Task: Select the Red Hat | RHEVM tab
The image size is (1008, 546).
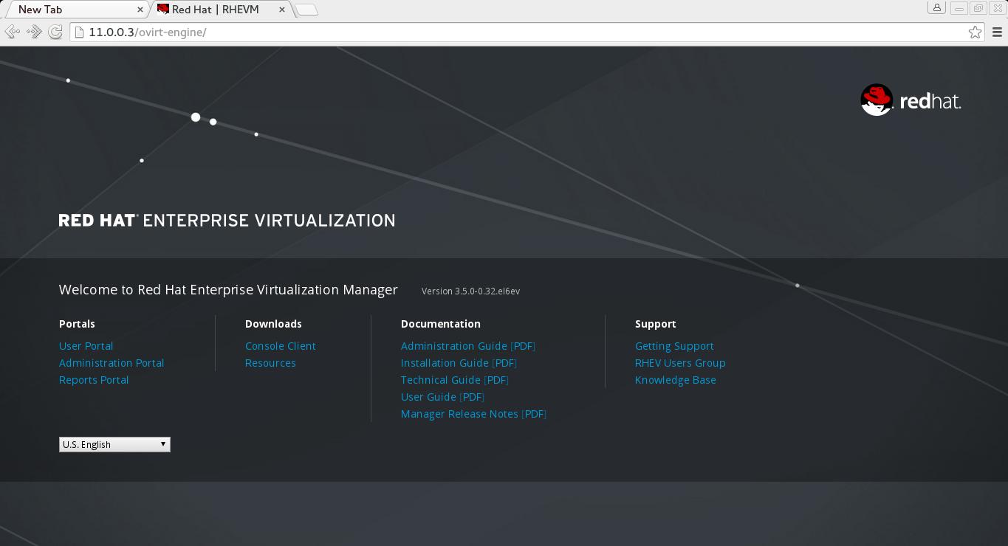Action: coord(222,10)
